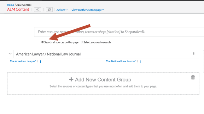Image resolution: width=204 pixels, height=114 pixels.
Task: Click the plus icon to add content group
Action: click(x=71, y=79)
